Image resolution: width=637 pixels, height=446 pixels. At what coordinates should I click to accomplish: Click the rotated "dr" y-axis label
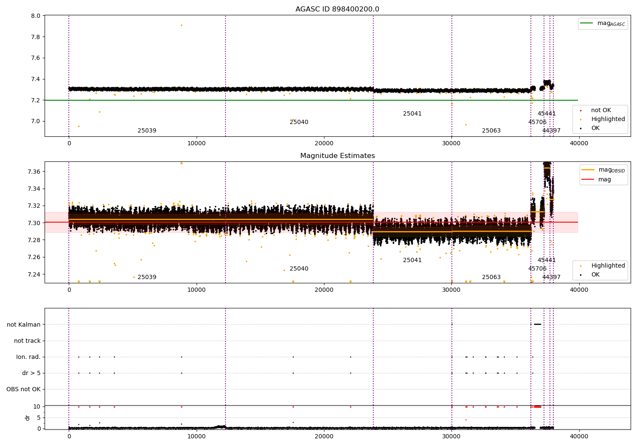[x=28, y=418]
